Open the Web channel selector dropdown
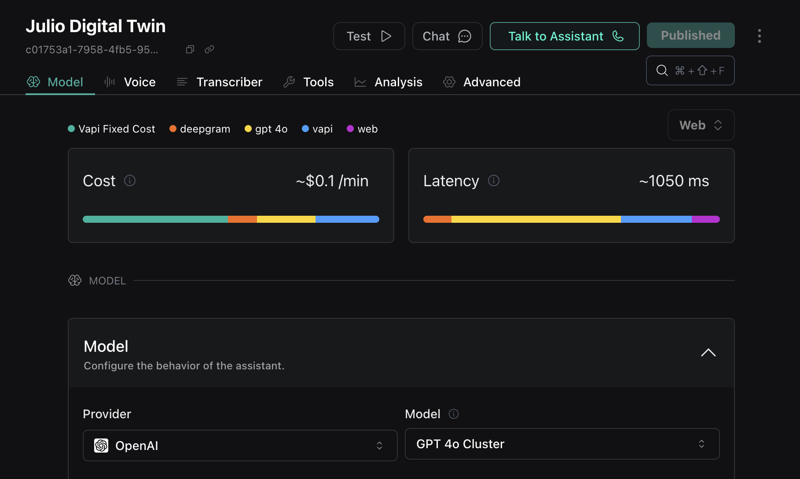This screenshot has height=479, width=800. 701,125
